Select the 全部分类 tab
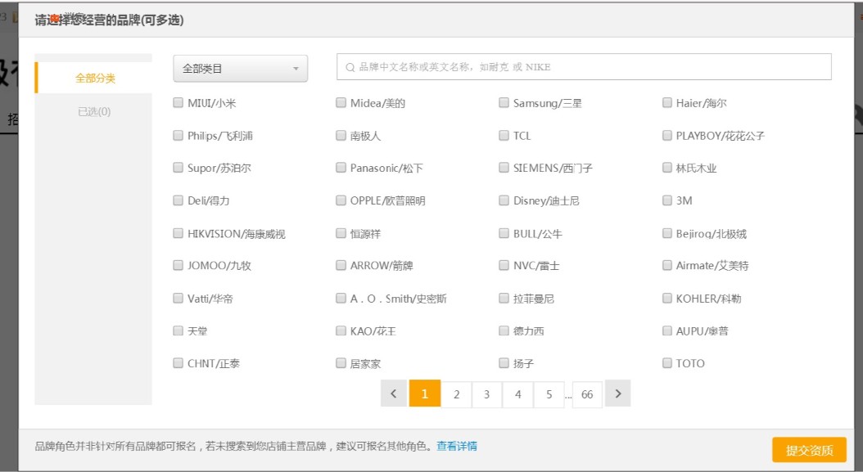 click(94, 78)
